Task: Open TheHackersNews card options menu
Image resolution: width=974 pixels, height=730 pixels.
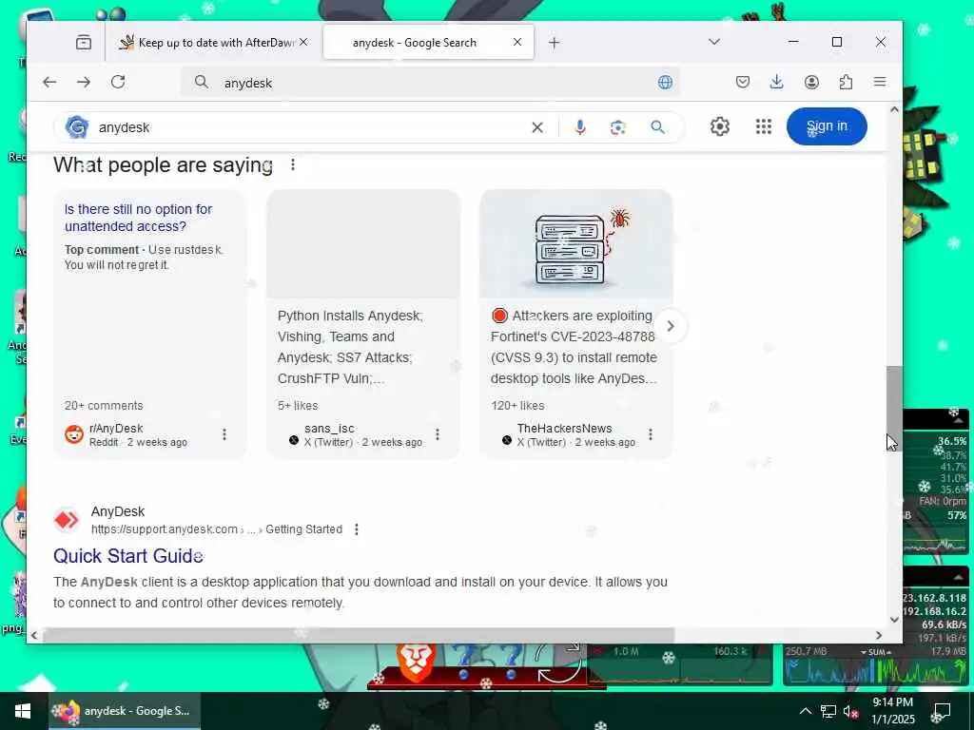Action: 651,434
